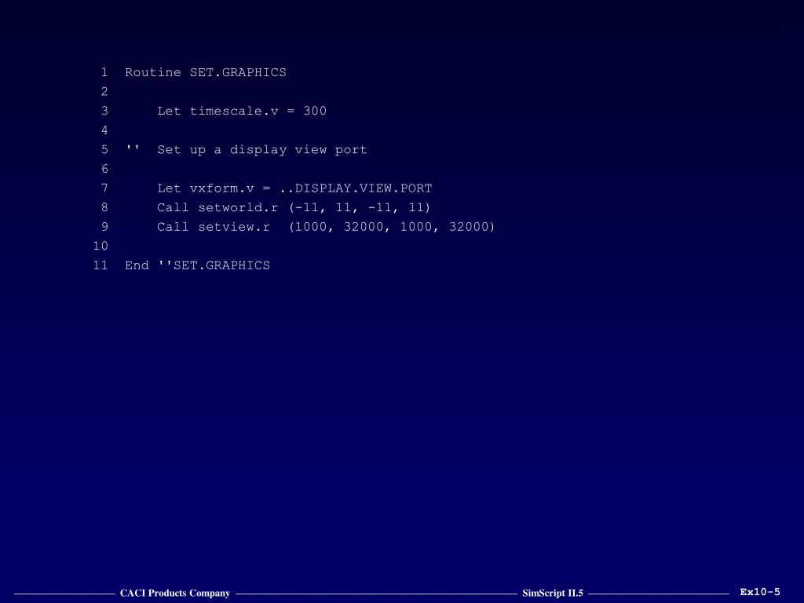Select the 'Call setview.r' line
Viewport: 804px width, 603px height.
tap(326, 227)
